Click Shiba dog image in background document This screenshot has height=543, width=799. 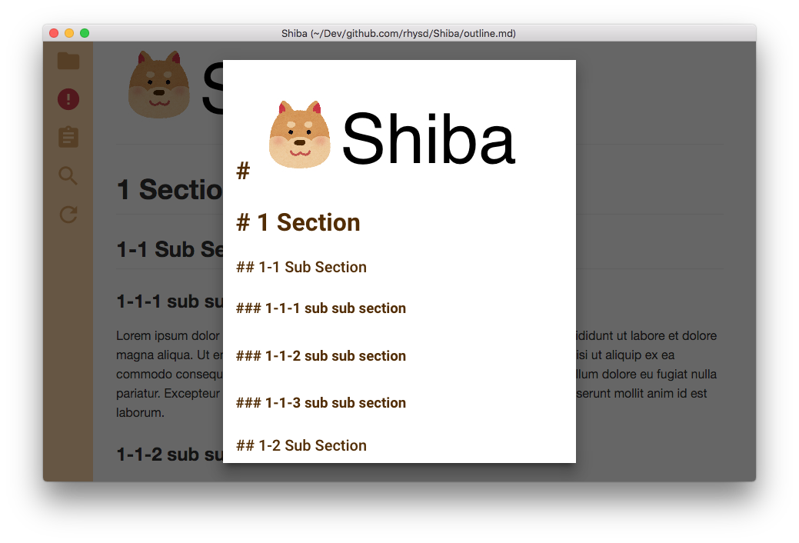click(x=159, y=84)
